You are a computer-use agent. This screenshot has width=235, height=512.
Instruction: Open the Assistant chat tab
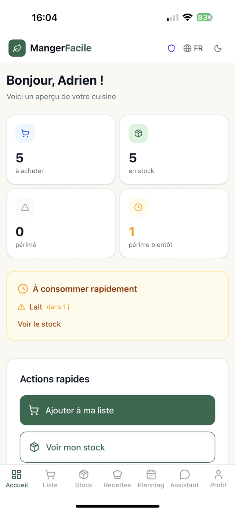184,479
